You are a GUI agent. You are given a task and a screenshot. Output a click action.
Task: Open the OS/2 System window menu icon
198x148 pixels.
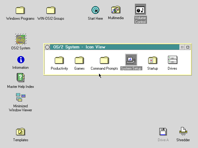tap(47, 47)
